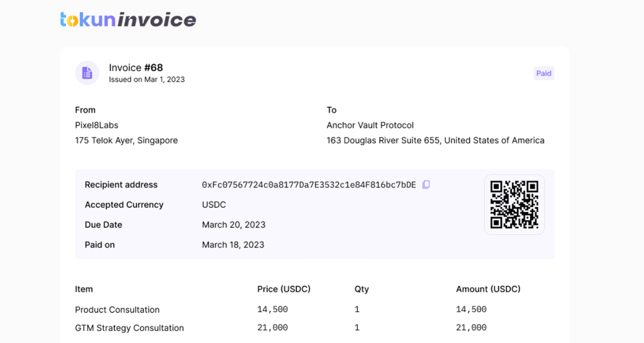Click the 175 Telok Ayer, Singapore address
644x343 pixels.
[126, 141]
